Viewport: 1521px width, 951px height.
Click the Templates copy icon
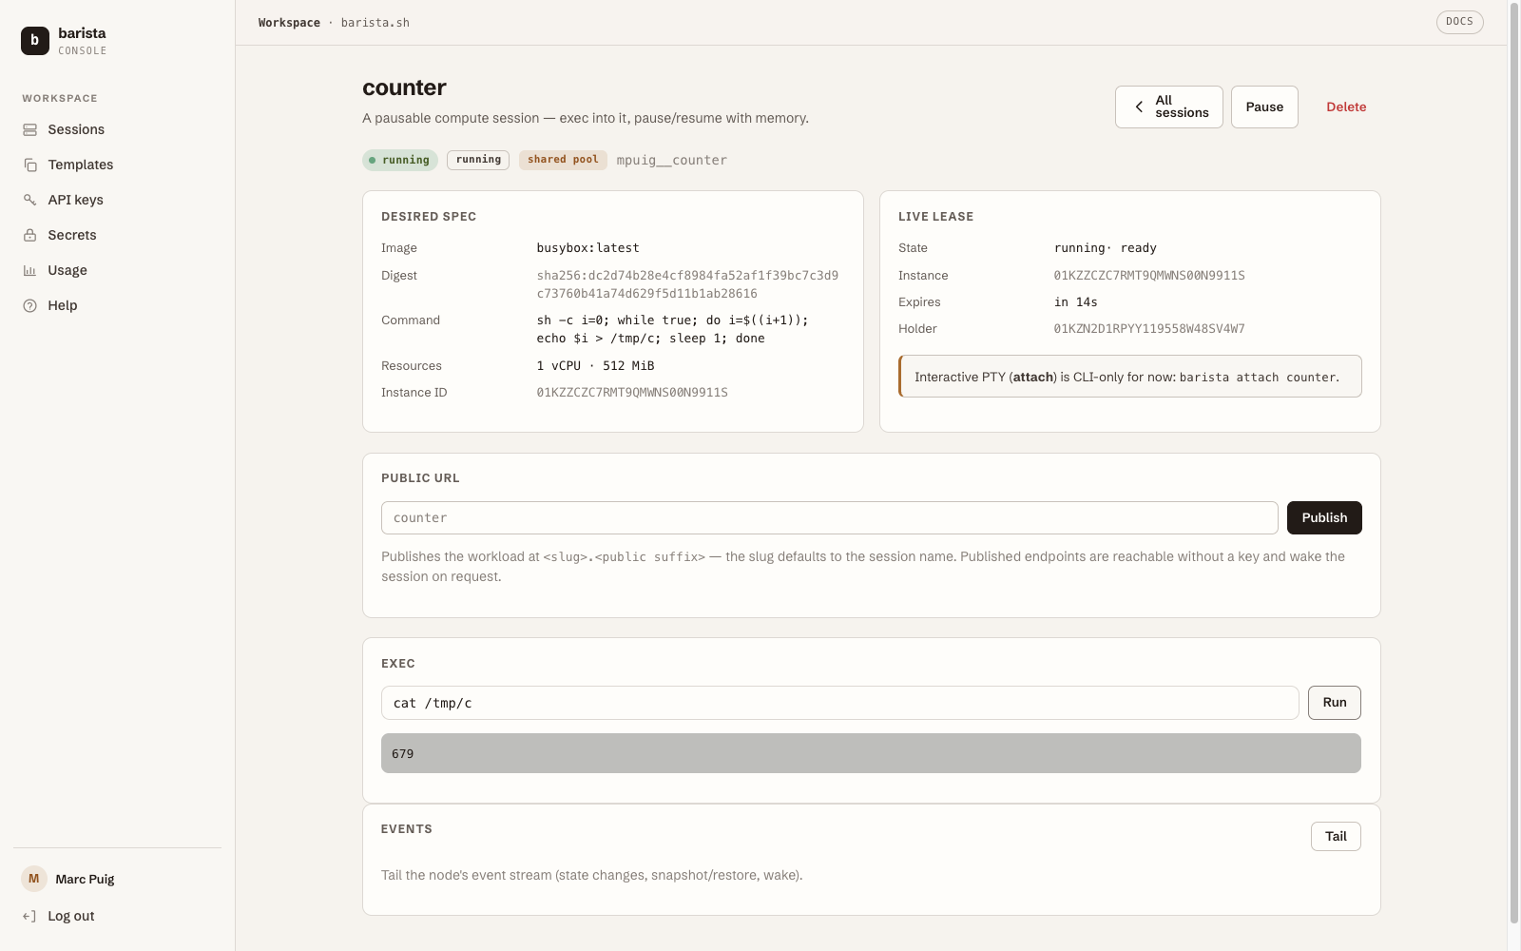pyautogui.click(x=30, y=165)
